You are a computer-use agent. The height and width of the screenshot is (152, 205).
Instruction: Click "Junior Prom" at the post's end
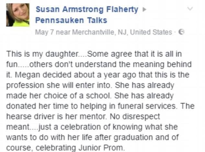(101, 148)
